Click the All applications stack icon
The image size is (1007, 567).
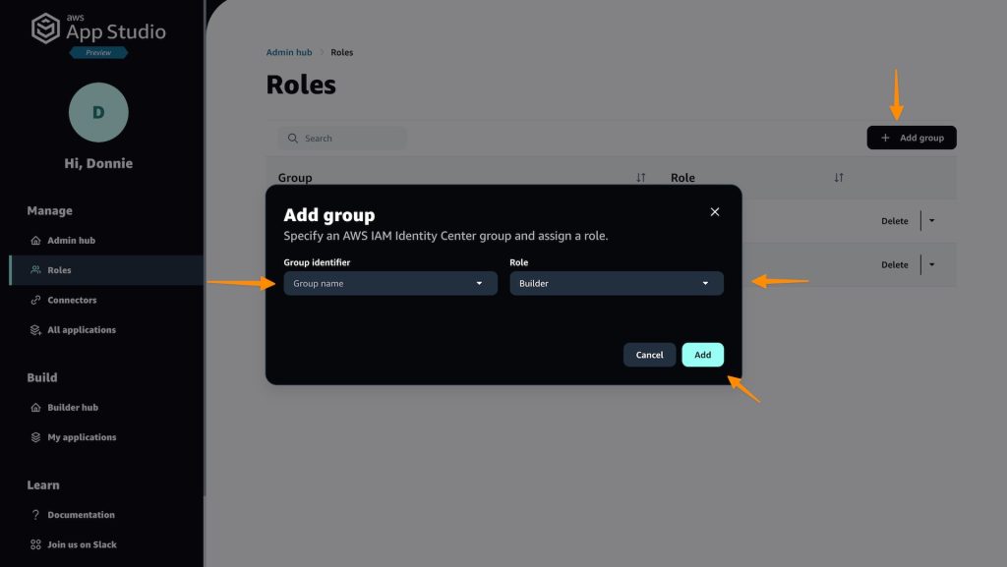pyautogui.click(x=36, y=330)
